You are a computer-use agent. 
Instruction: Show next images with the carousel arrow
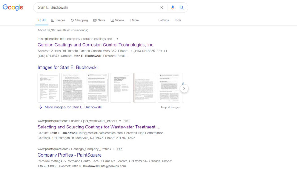click(x=184, y=88)
